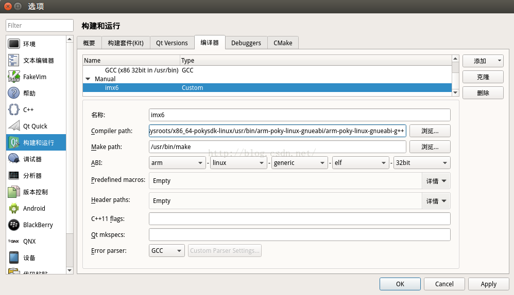Browse for the Compiler path
Image resolution: width=514 pixels, height=295 pixels.
click(x=430, y=131)
